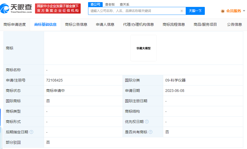
Task: Click the member service avatar icon
Action: (x=223, y=11)
